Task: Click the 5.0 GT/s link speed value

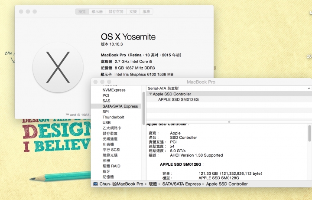Action: click(x=178, y=151)
